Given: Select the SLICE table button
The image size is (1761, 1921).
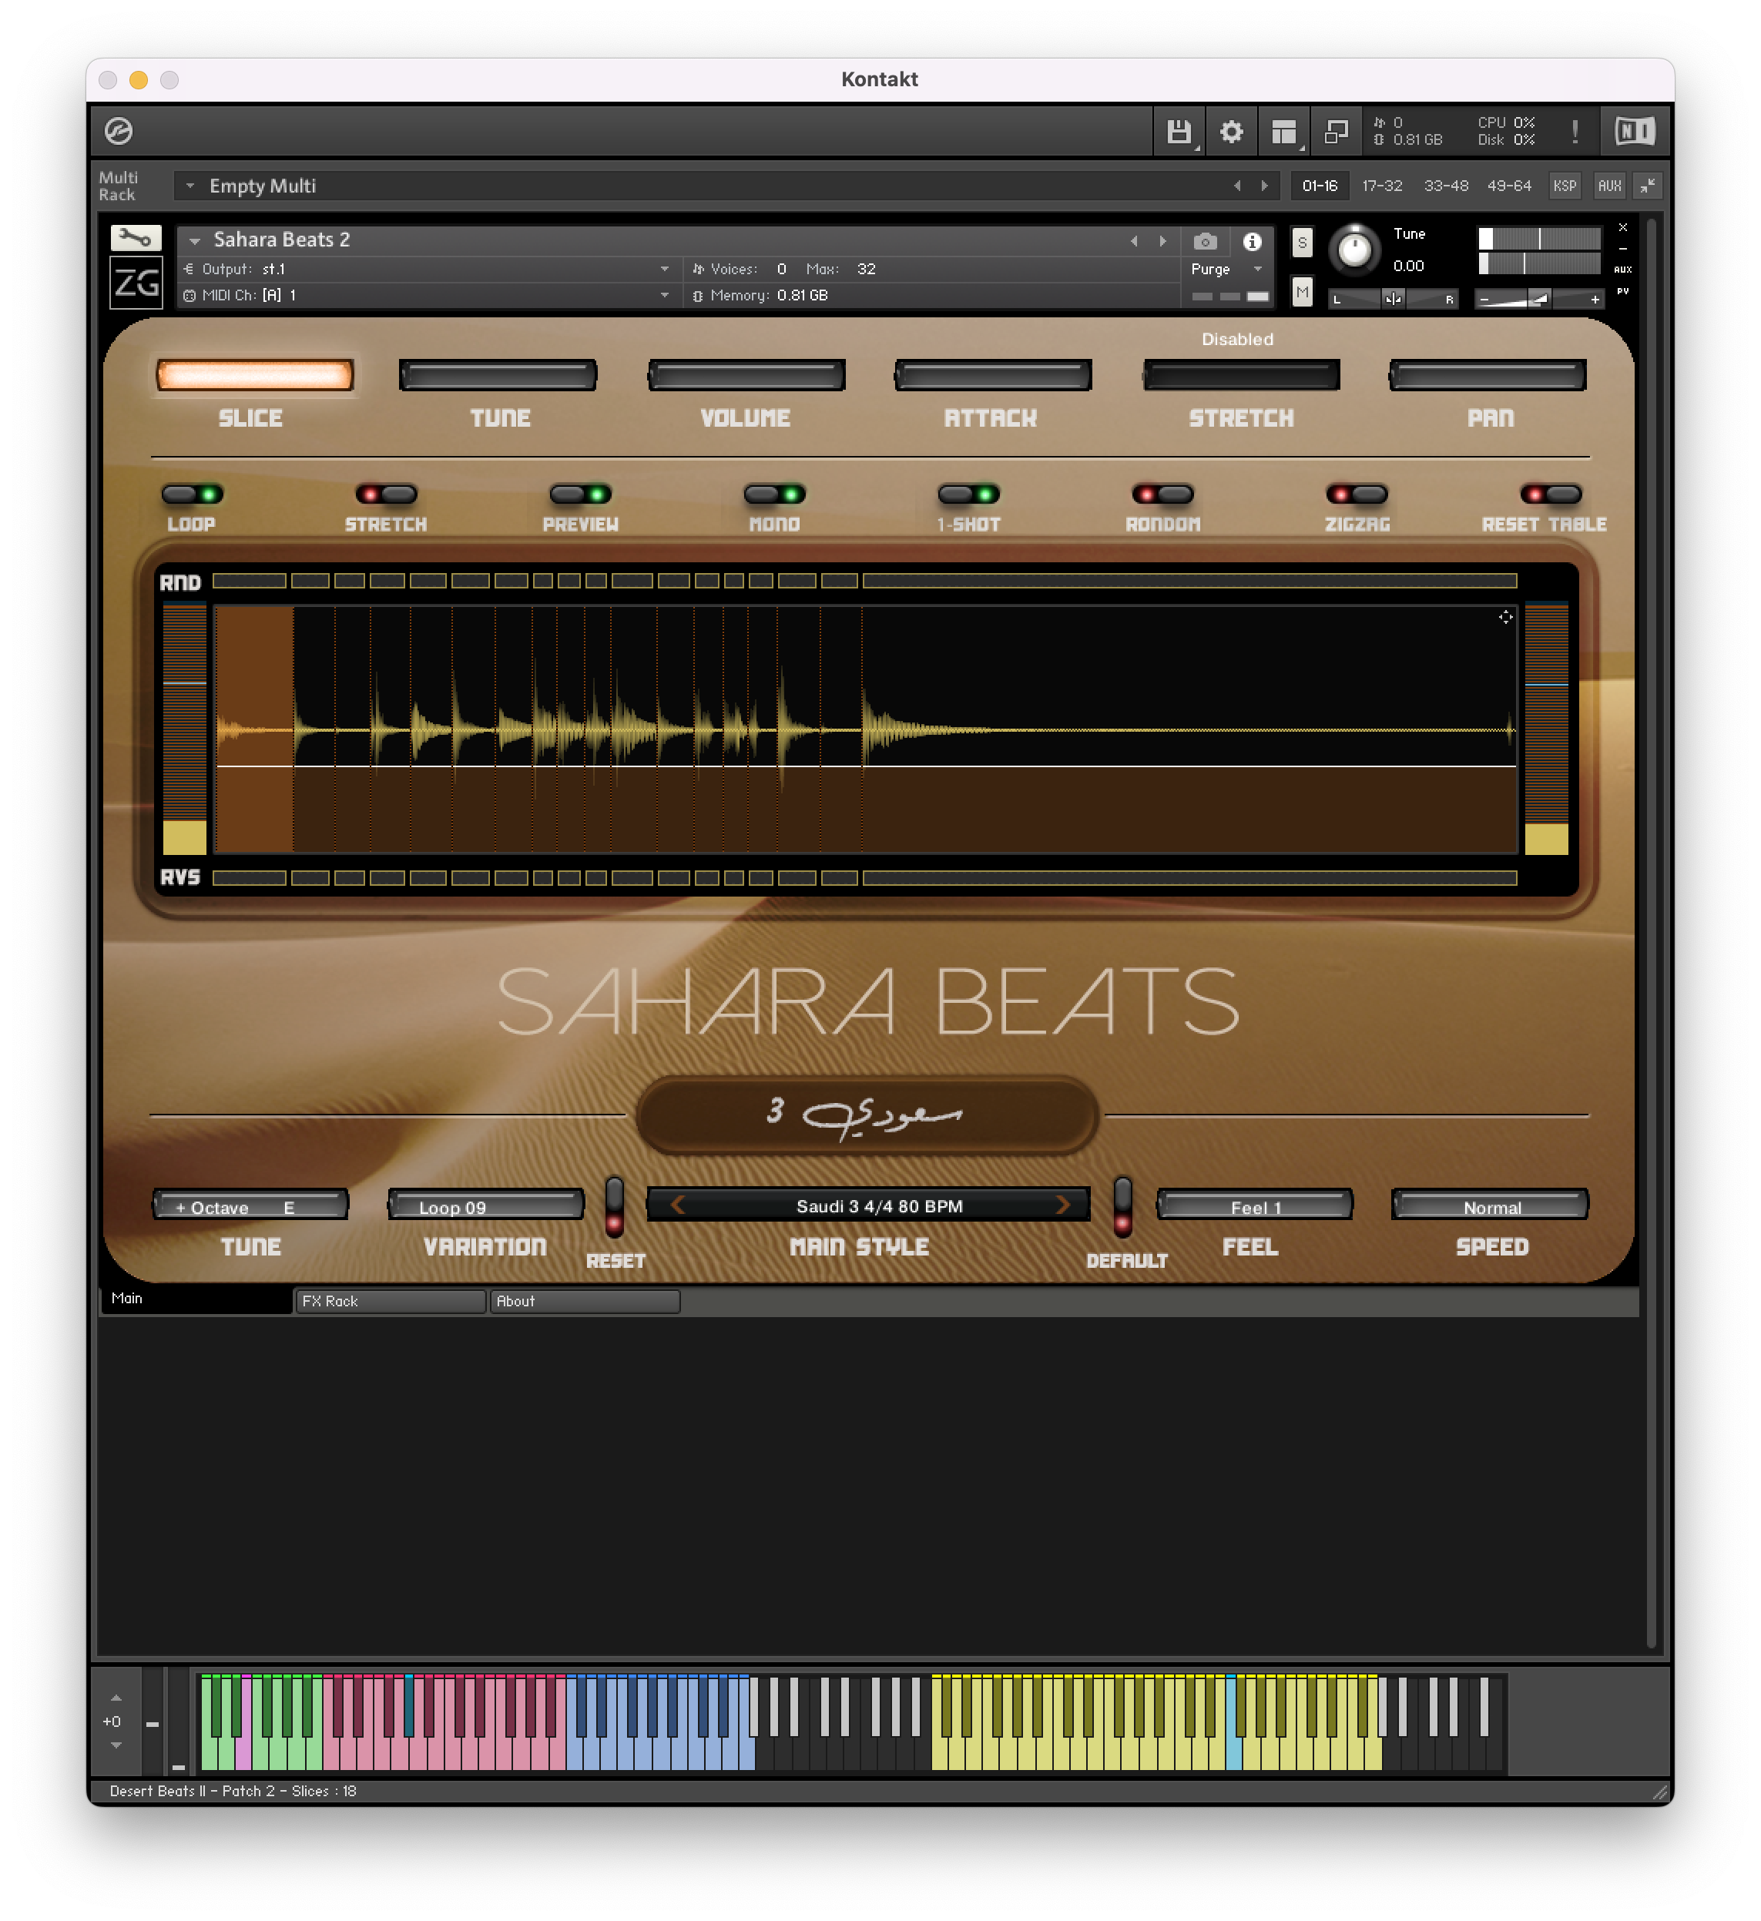Looking at the screenshot, I should point(254,375).
